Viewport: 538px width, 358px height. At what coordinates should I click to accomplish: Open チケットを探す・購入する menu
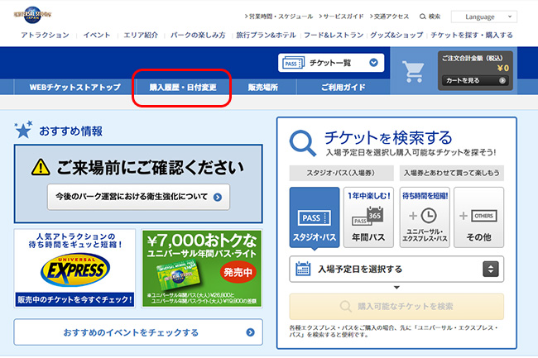click(472, 36)
